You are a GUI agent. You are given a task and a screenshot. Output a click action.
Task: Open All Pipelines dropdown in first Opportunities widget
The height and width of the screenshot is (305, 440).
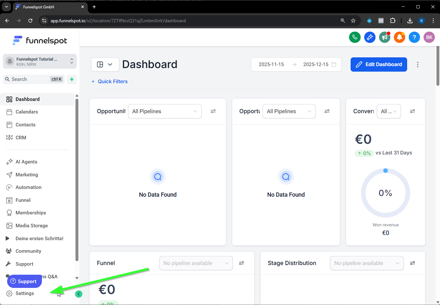click(x=165, y=111)
